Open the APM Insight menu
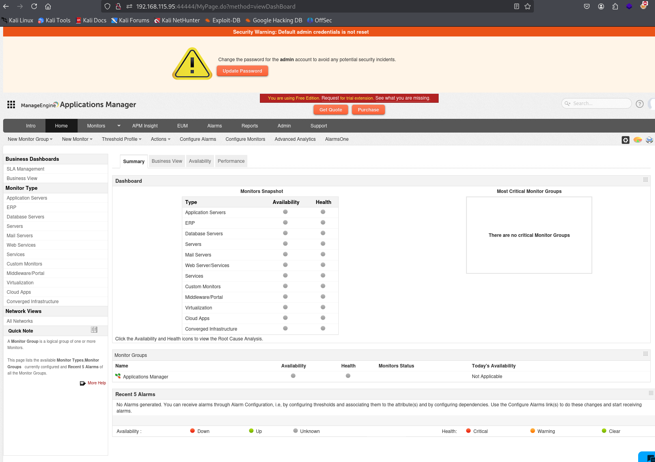655x462 pixels. tap(145, 126)
